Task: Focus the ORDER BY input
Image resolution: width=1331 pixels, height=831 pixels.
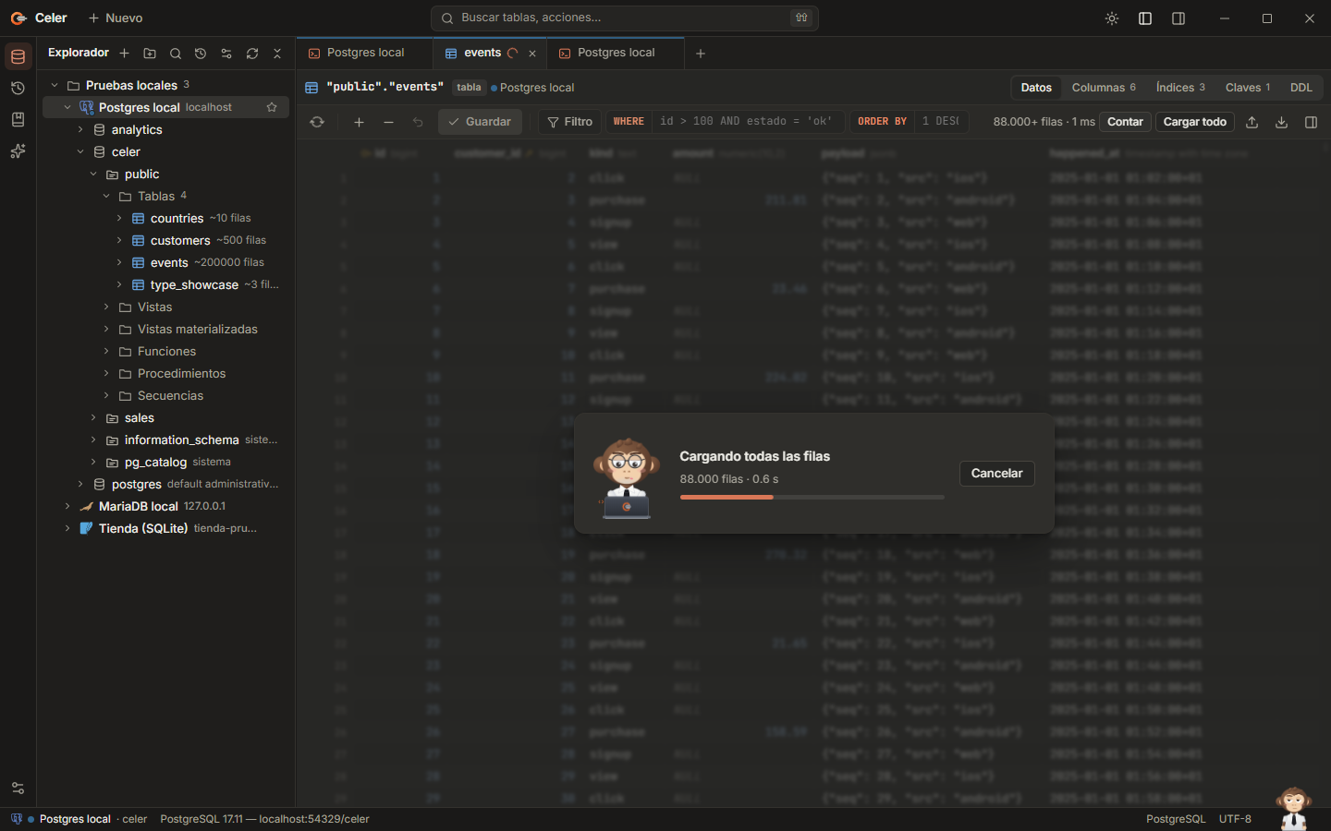Action: click(940, 122)
